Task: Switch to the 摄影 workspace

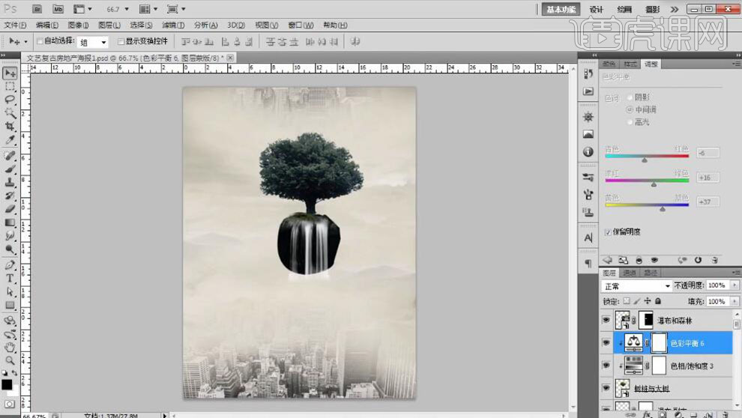Action: tap(653, 10)
